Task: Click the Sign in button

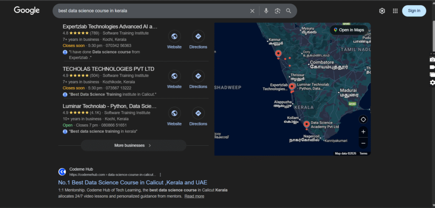Action: click(x=414, y=11)
